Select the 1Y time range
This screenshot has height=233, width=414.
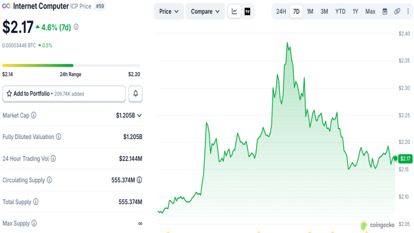pos(355,11)
